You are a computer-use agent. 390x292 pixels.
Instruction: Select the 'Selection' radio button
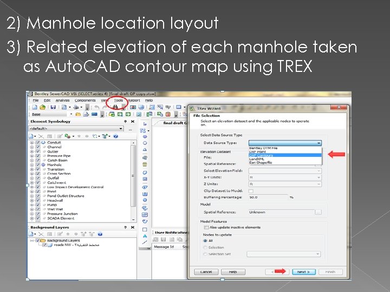point(205,247)
